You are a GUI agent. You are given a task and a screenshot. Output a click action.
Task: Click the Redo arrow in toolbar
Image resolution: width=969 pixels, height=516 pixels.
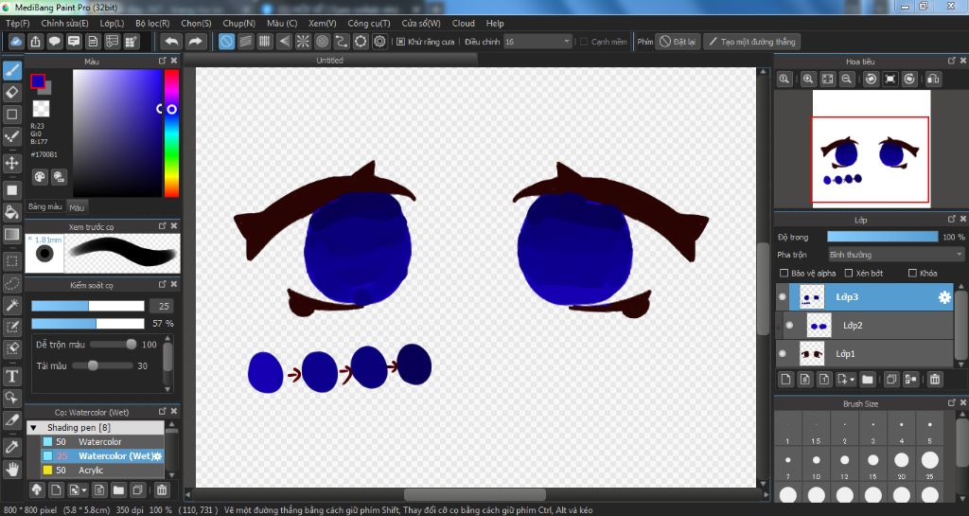[195, 42]
